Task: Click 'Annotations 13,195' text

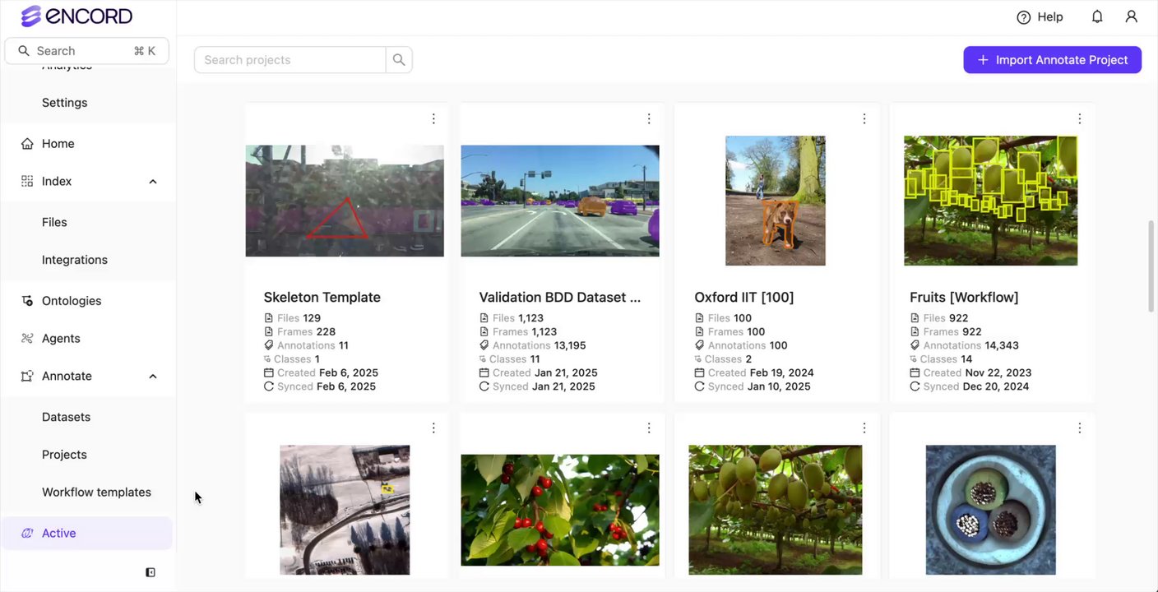Action: [x=540, y=345]
